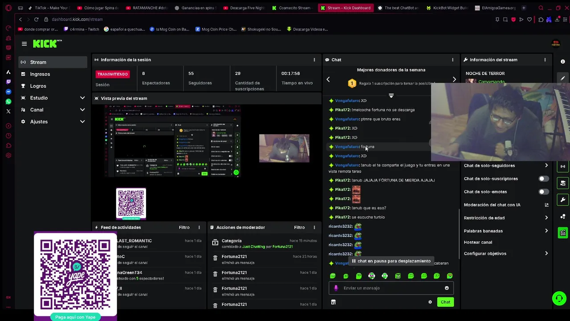
Task: Open Feed de actividades three-dot menu
Action: tap(199, 227)
